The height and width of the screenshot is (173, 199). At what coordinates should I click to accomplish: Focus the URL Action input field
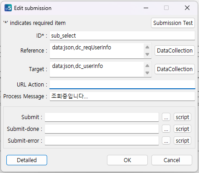tap(122, 84)
